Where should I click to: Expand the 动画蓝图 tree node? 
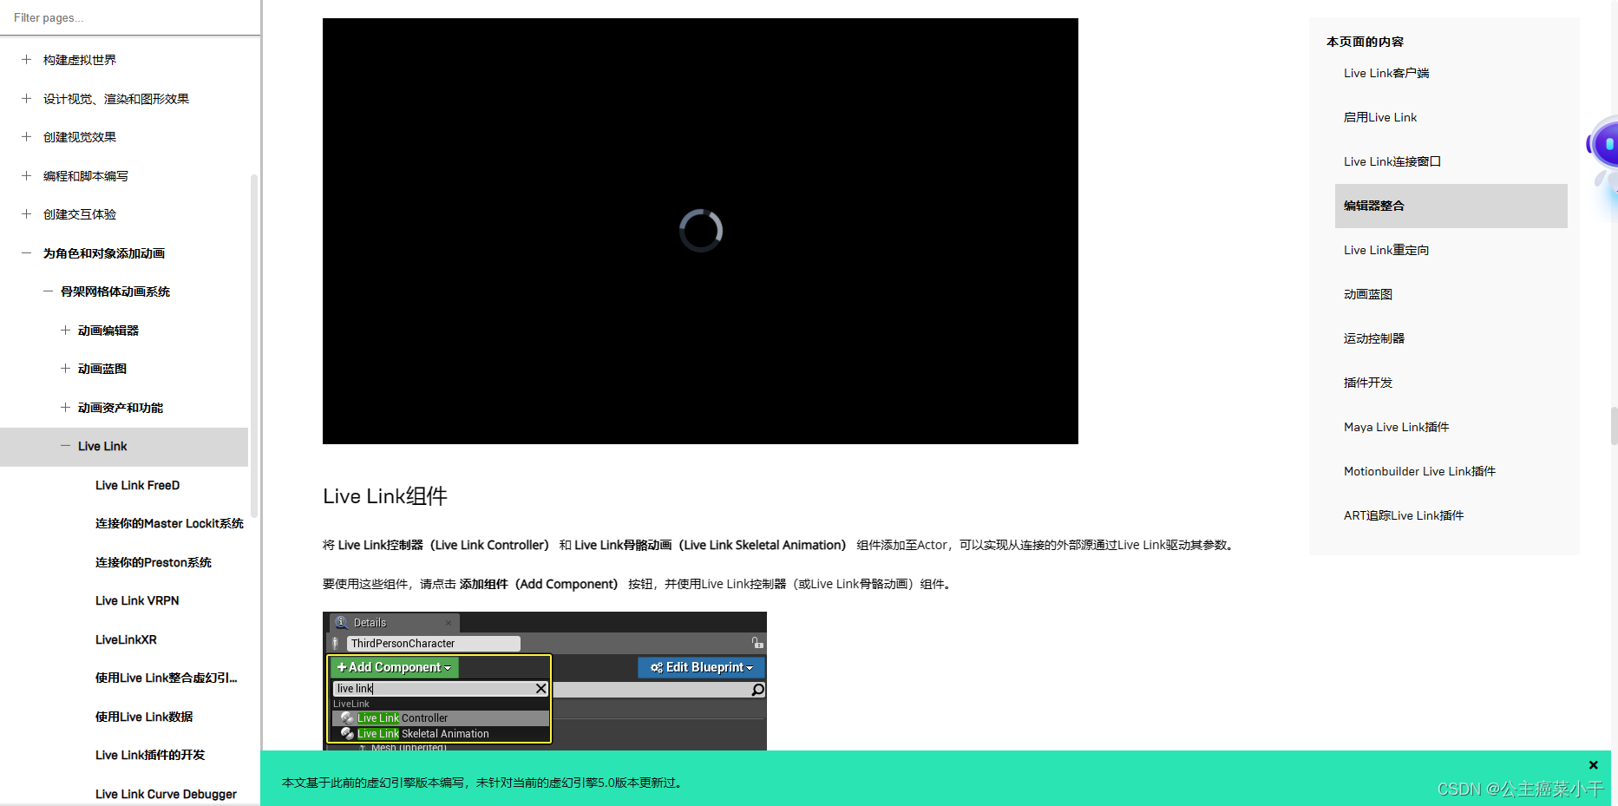click(x=65, y=369)
